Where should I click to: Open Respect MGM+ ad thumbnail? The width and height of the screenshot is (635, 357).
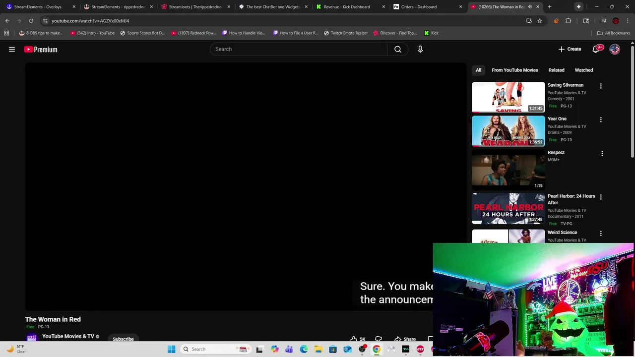point(508,170)
